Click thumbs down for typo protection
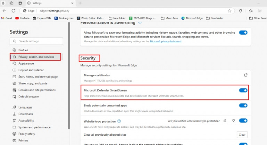Image resolution: width=267 pixels, height=145 pixels. coord(234,121)
